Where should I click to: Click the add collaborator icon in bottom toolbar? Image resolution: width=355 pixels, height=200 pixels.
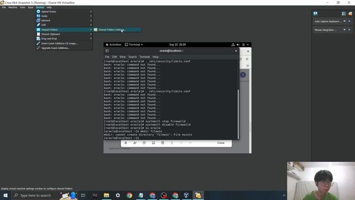tap(135, 143)
